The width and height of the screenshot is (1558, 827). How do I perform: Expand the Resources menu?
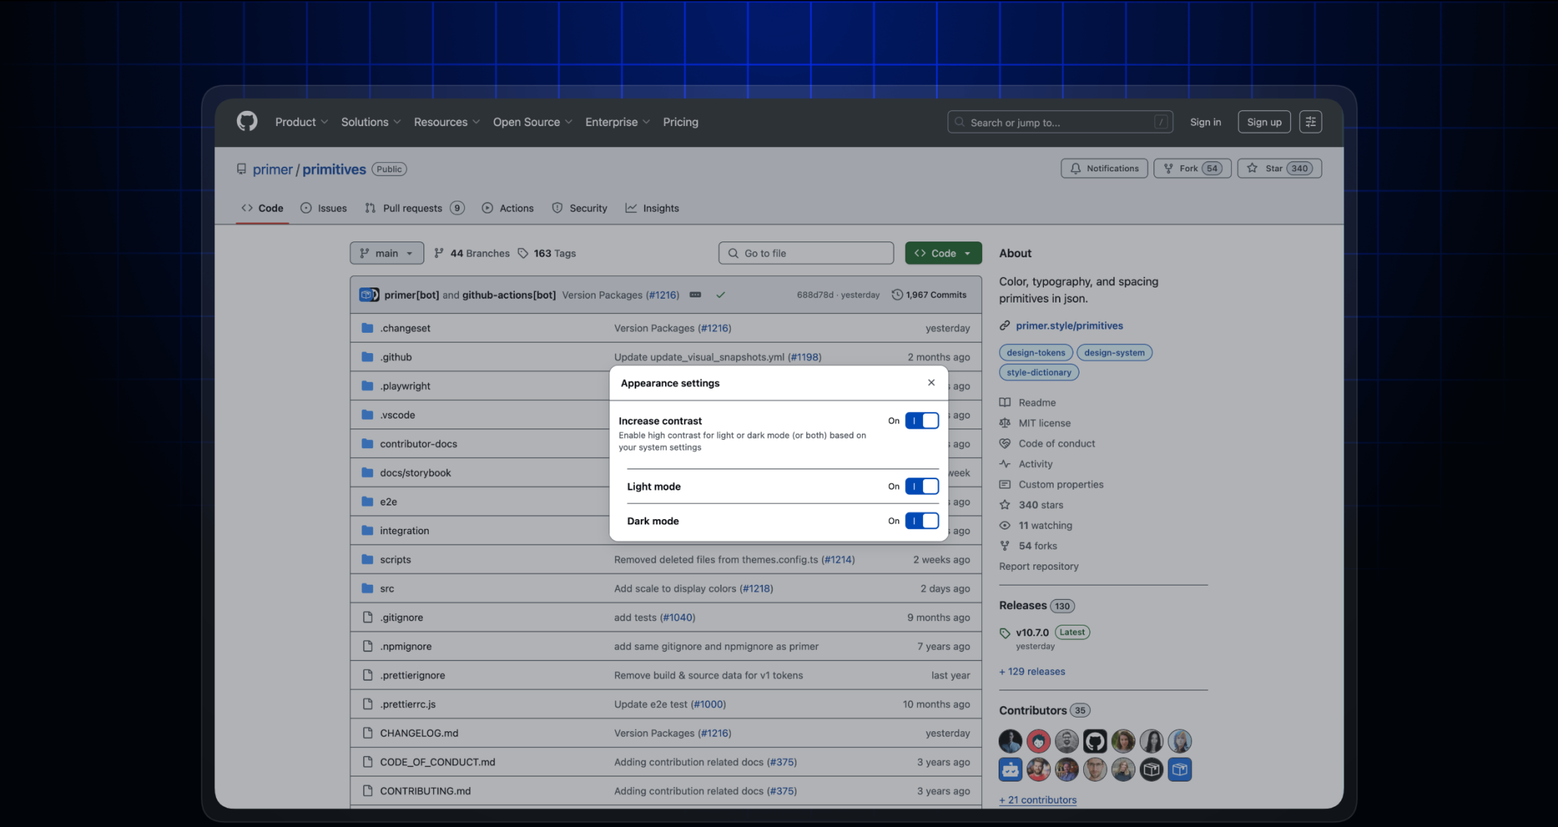[x=446, y=122]
